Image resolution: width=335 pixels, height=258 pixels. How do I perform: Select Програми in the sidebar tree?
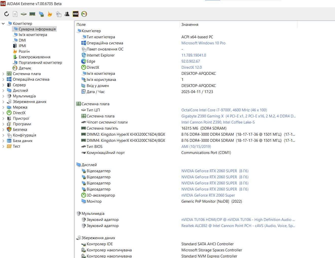coord(22,124)
